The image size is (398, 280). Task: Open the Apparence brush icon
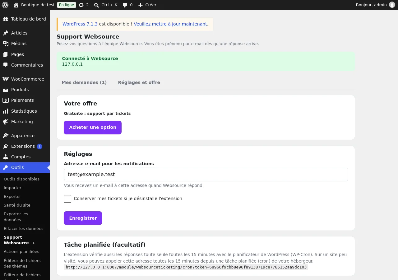(x=6, y=136)
